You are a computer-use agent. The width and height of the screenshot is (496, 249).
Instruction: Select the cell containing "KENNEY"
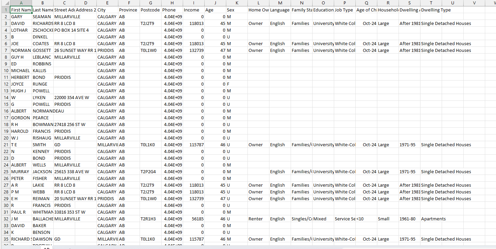43,151
